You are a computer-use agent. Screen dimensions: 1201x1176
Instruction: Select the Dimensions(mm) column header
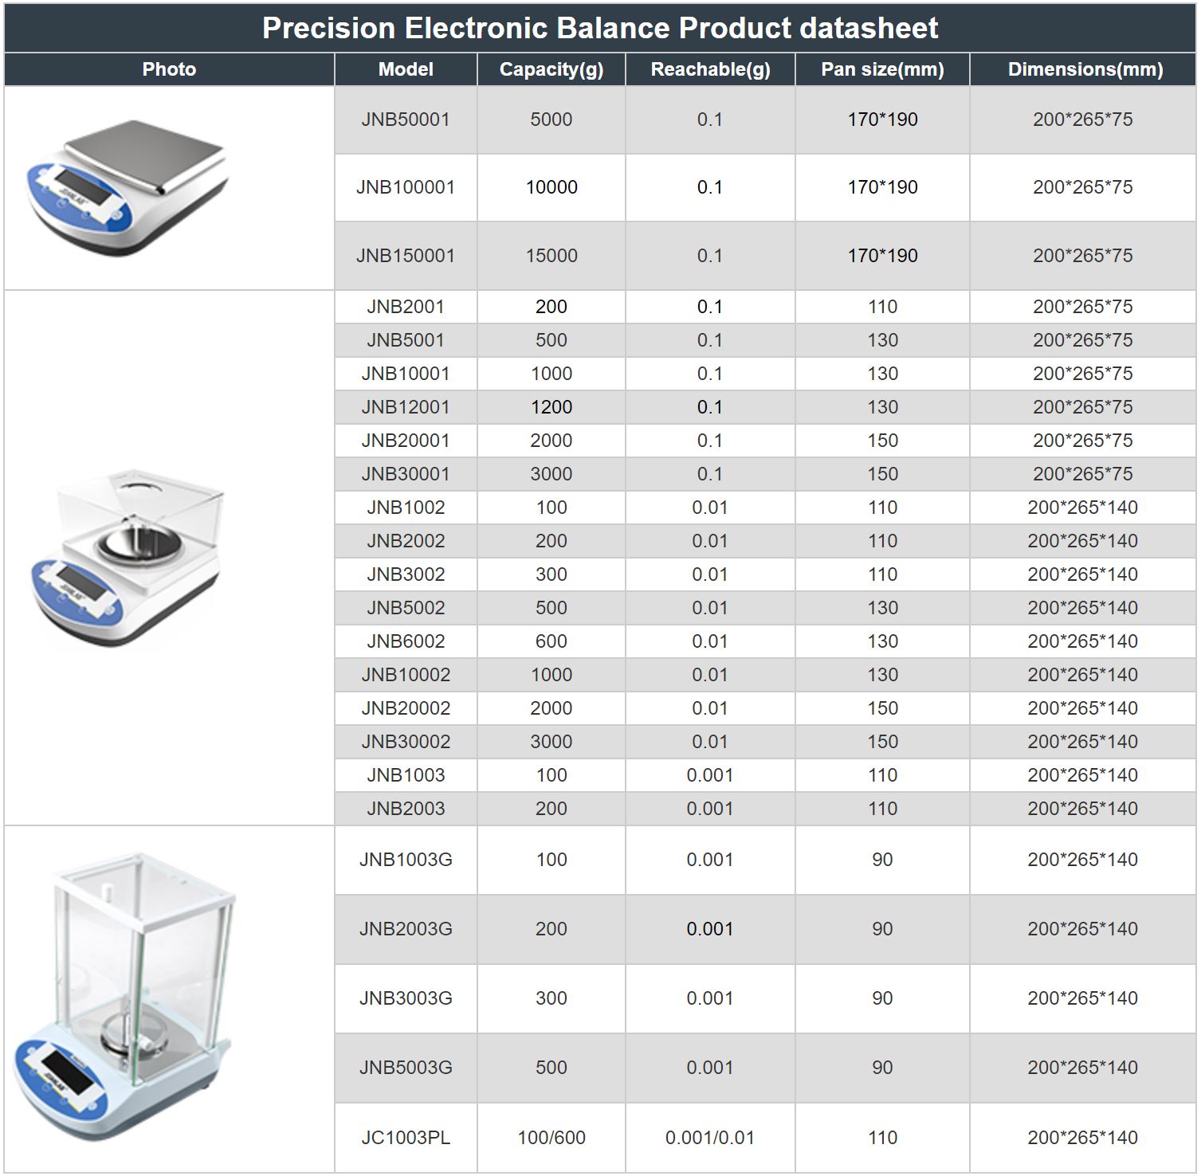[x=1084, y=69]
